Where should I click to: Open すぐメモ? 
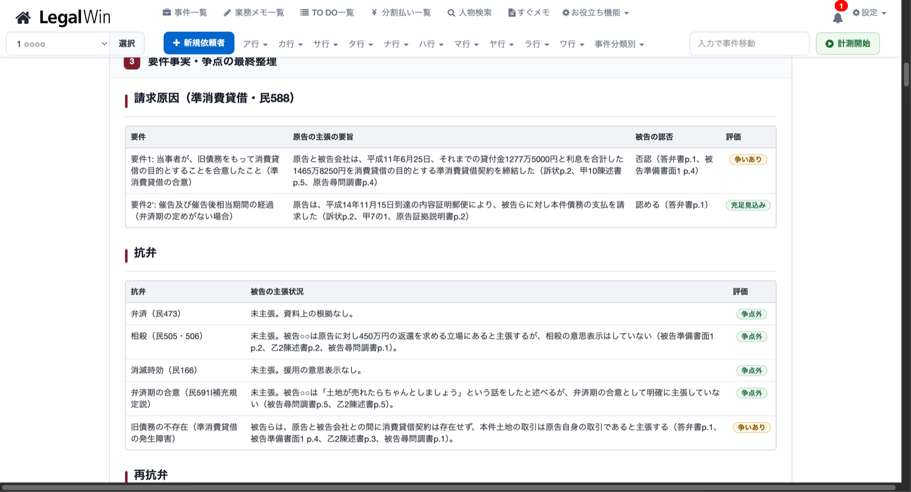coord(528,13)
